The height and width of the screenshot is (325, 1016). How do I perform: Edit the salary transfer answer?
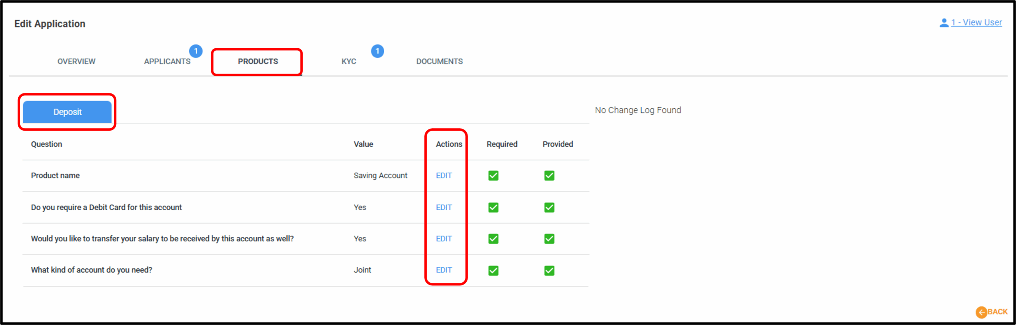pos(444,239)
